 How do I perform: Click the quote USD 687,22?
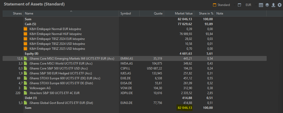tap(155, 68)
